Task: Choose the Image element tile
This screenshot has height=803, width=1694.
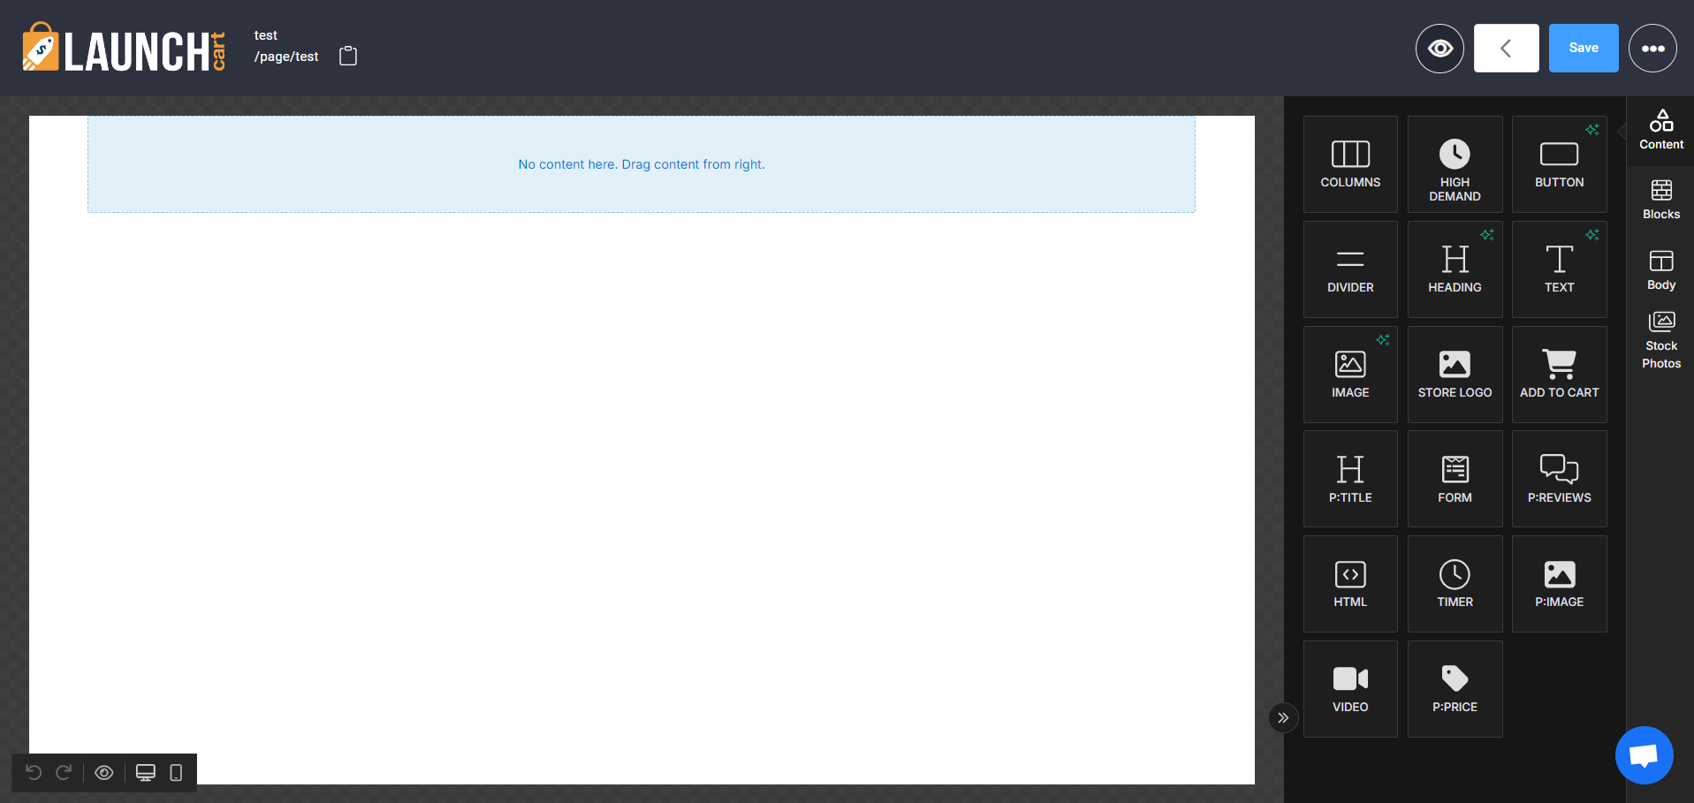Action: click(x=1350, y=375)
